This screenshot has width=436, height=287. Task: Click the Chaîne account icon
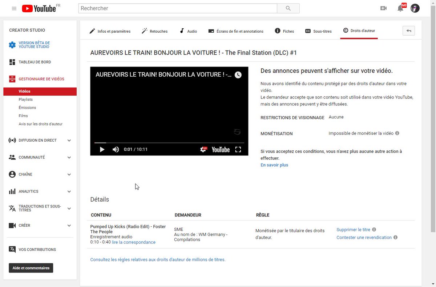pos(12,174)
